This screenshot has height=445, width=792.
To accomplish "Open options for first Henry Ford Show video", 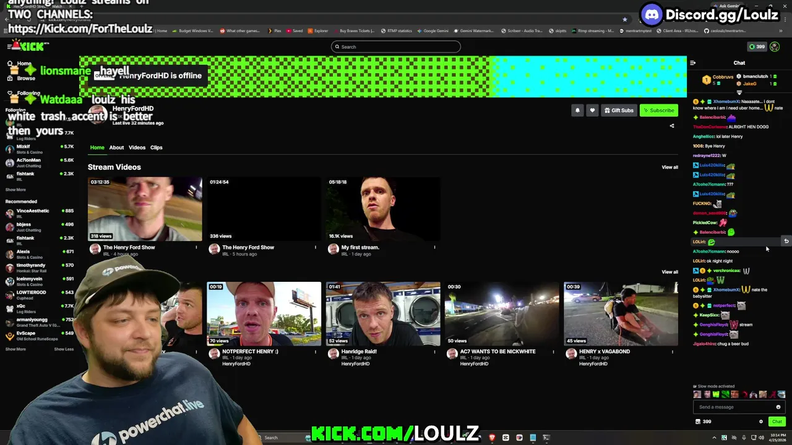I will coord(196,248).
